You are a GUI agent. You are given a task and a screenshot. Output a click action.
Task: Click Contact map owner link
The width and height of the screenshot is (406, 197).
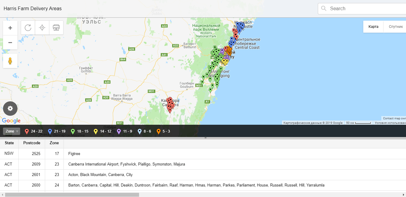[x=394, y=118]
